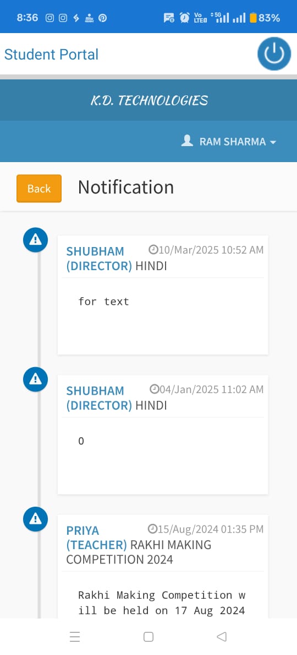
Task: Open SHUBHAM (DIRECTOR) link in January notification
Action: (x=99, y=398)
